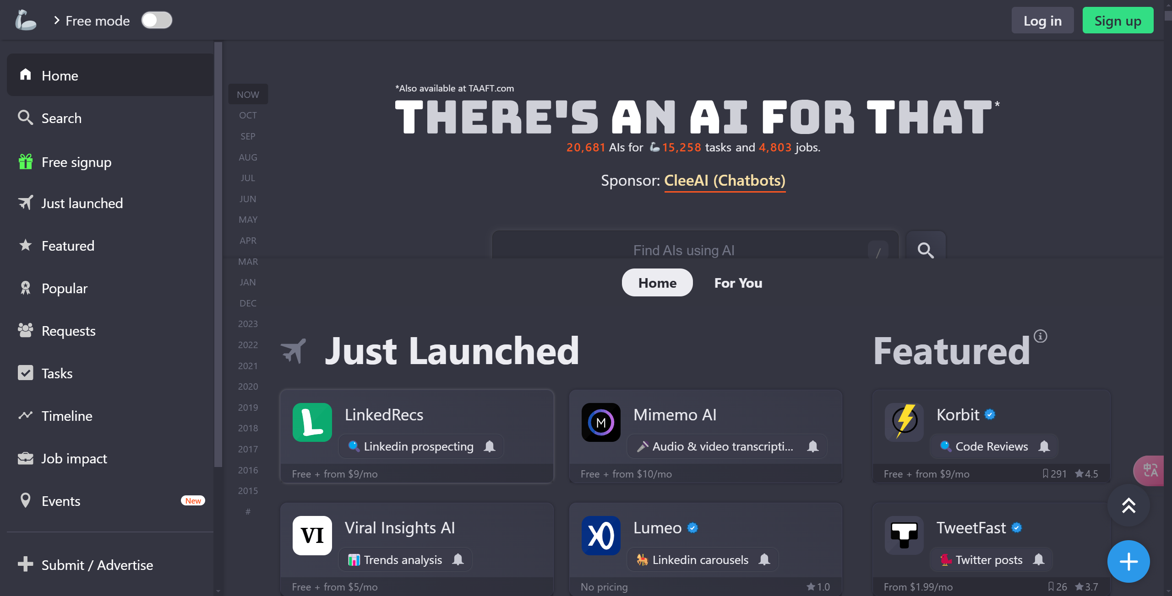1172x596 pixels.
Task: Select NOW in the timeline list
Action: [x=248, y=94]
